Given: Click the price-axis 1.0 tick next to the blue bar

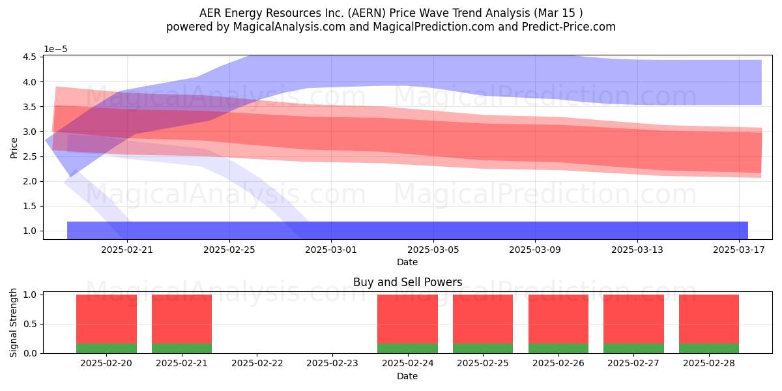Looking at the screenshot, I should point(31,231).
